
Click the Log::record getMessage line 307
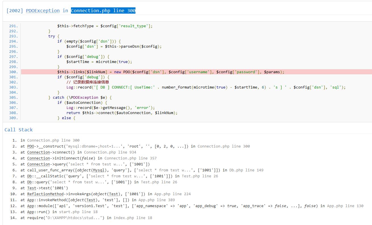pyautogui.click(x=111, y=108)
